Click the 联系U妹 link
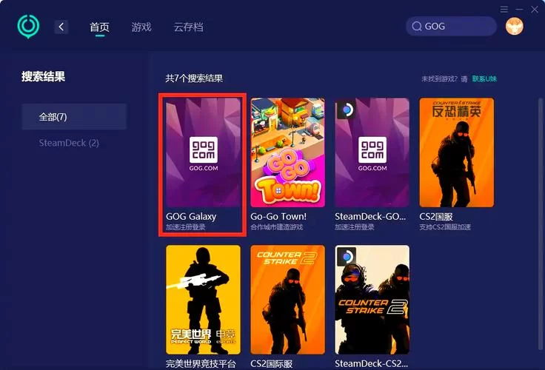Screen dimensions: 545x370 coord(484,79)
